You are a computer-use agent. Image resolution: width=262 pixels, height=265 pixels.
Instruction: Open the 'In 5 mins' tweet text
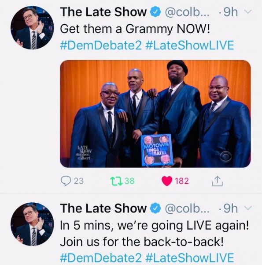pos(154,234)
